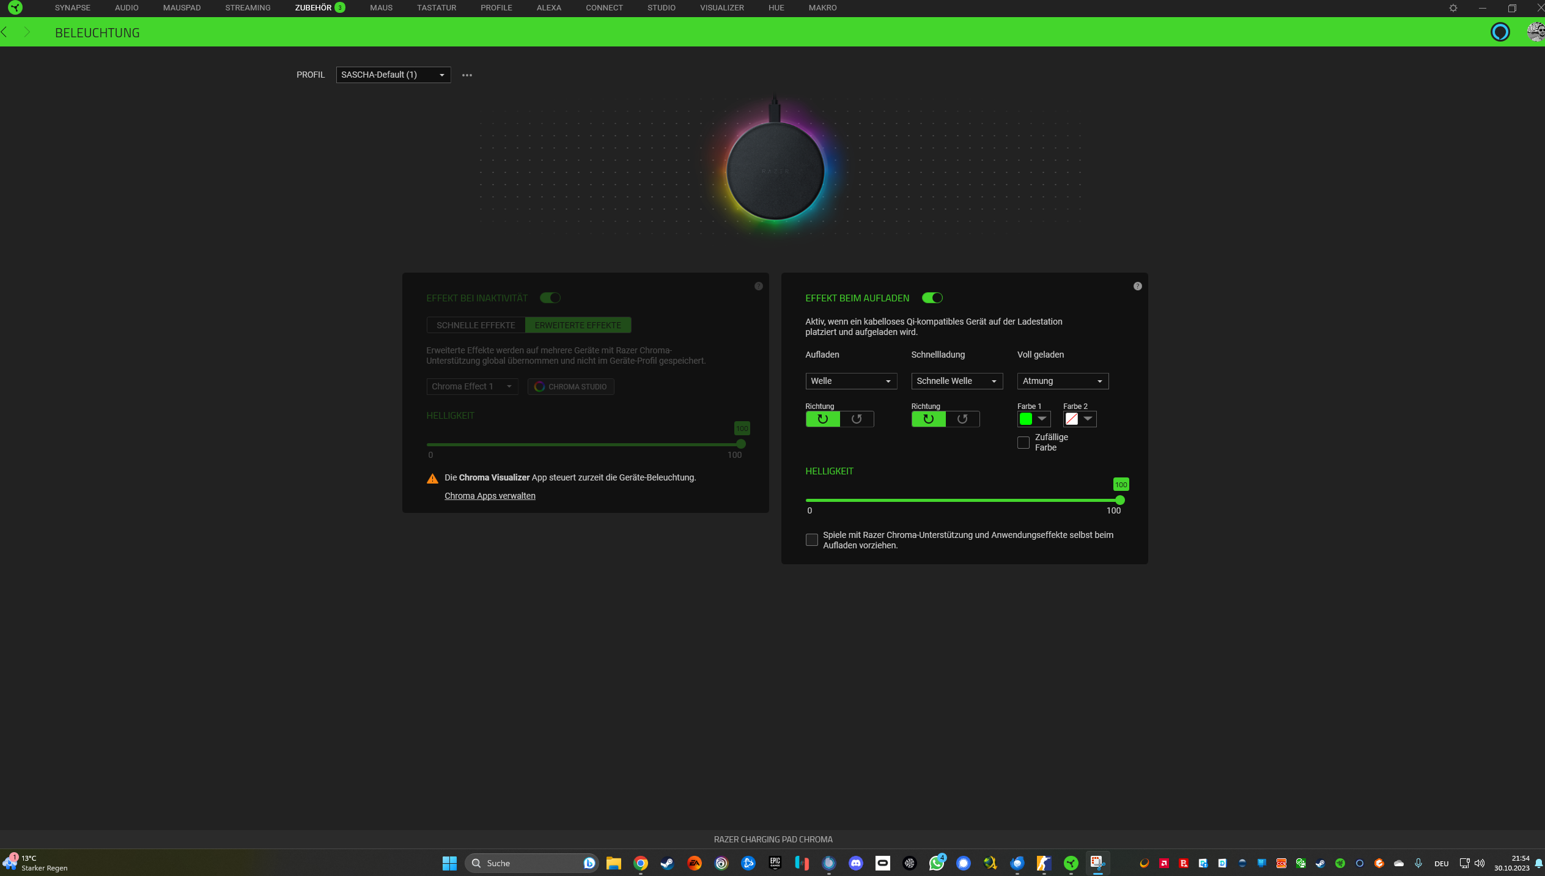Open Schnellladung dropdown showing Schnelle Welle

pyautogui.click(x=957, y=381)
